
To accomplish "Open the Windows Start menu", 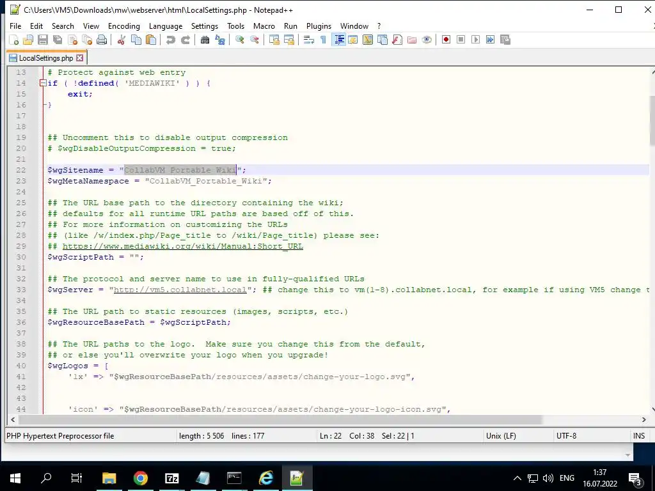I will (15, 478).
